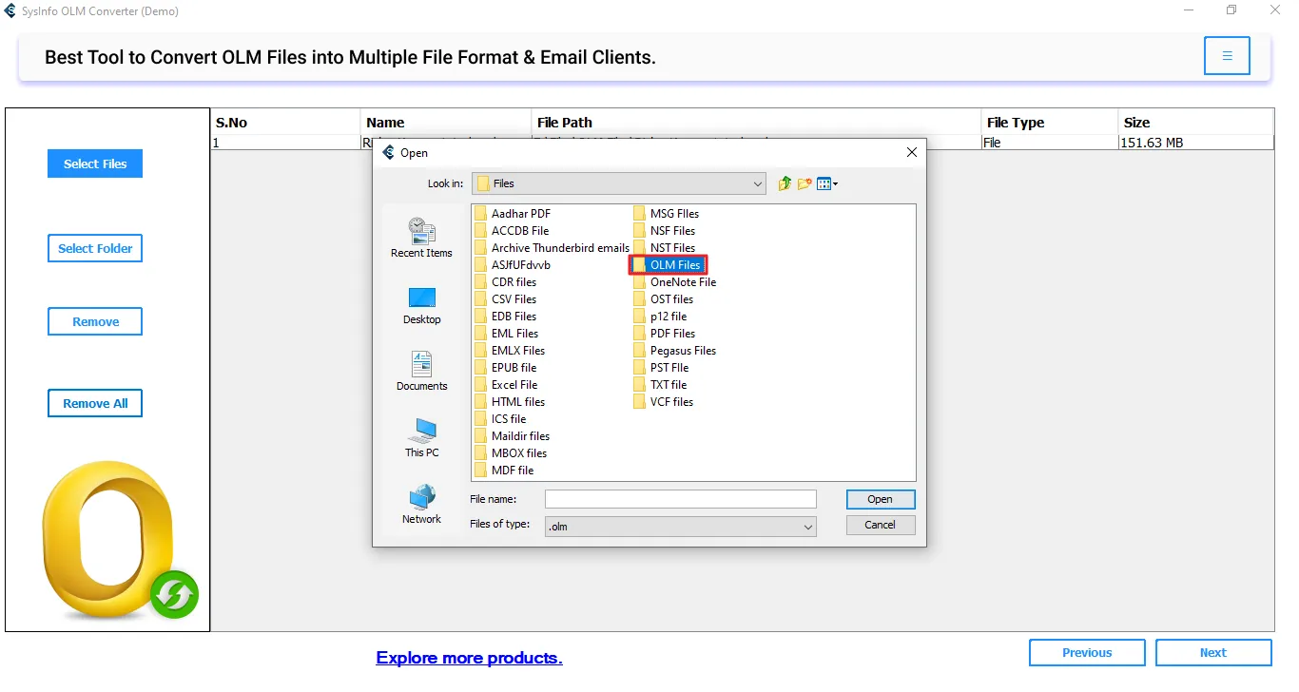Open the hamburger menu in header
The image size is (1299, 692).
coord(1227,56)
